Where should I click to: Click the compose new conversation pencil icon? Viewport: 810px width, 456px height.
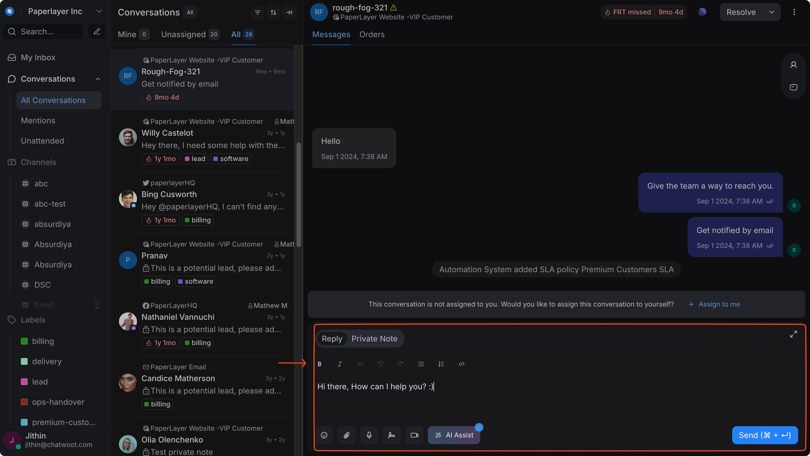[97, 32]
